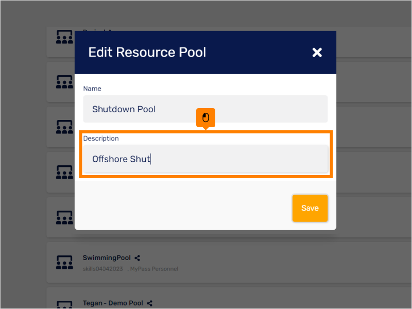Click the MyPass Personnel label
Viewport: 412px width, 309px height.
154,268
